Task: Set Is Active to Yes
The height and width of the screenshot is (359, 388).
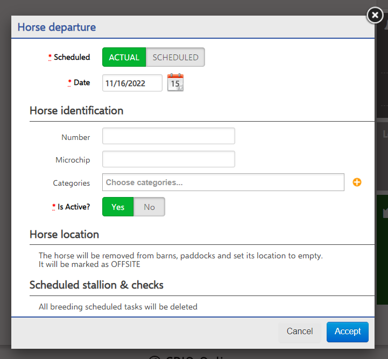Action: coord(118,207)
